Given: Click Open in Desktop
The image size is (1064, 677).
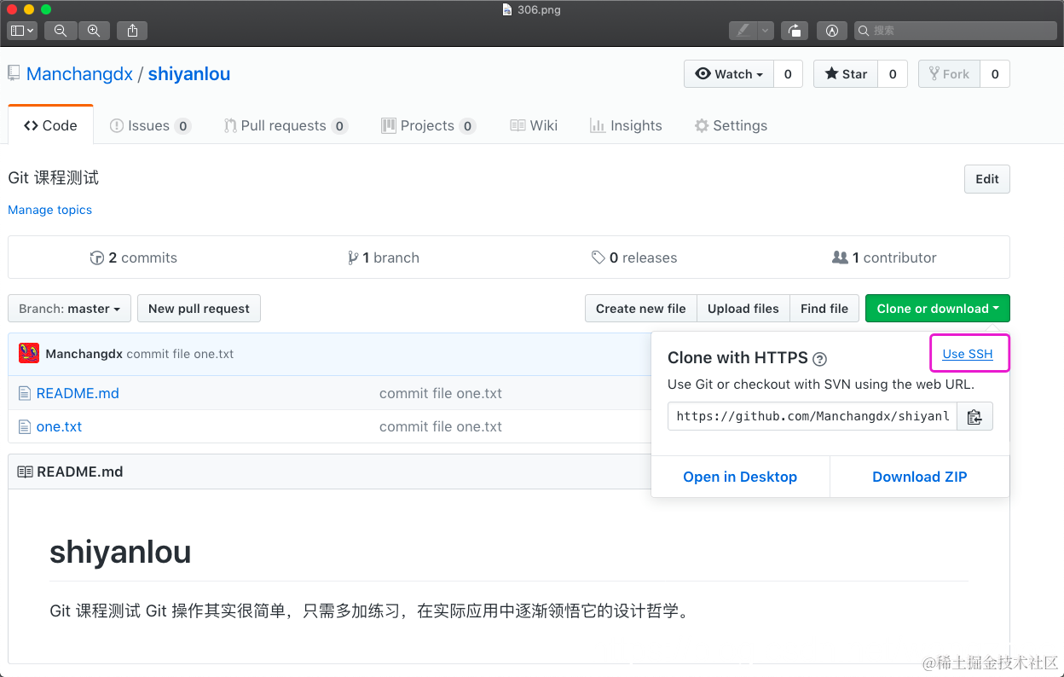Looking at the screenshot, I should click(740, 477).
